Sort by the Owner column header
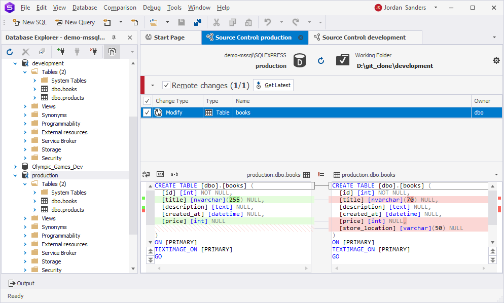Image resolution: width=504 pixels, height=303 pixels. [486, 101]
